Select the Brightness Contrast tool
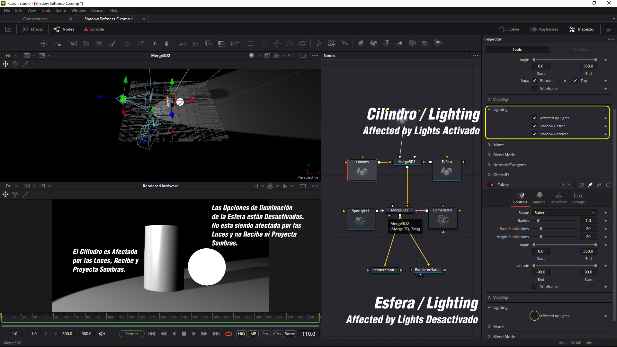This screenshot has width=617, height=347. coord(154,43)
